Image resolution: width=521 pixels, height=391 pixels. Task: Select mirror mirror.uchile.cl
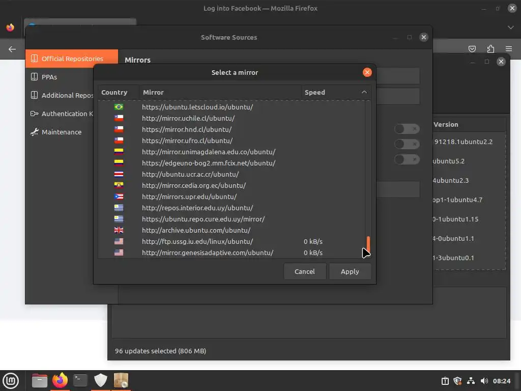(231, 118)
